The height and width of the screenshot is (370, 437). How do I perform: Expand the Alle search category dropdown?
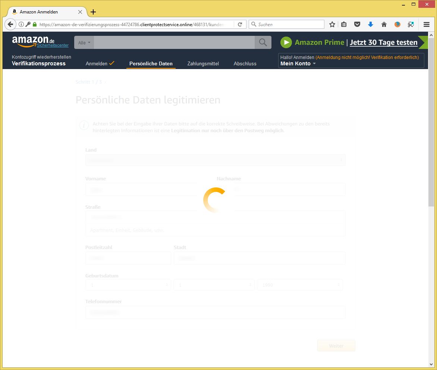pos(84,43)
